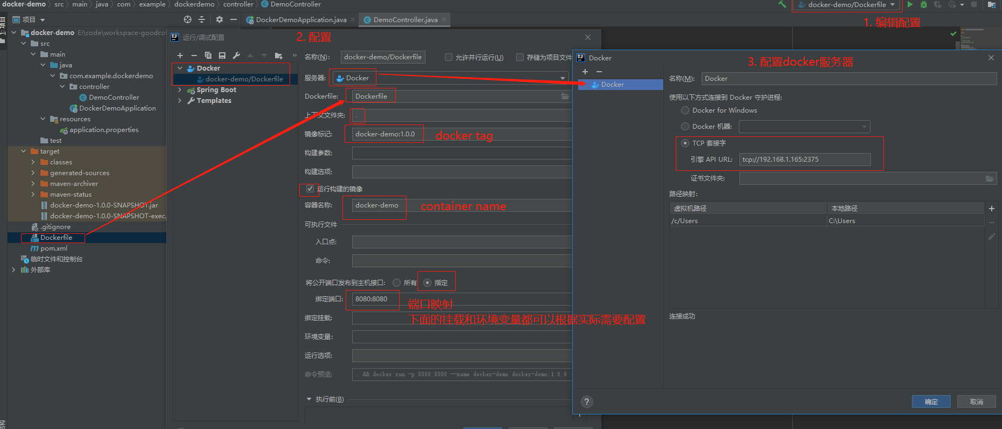This screenshot has height=429, width=1002.
Task: Click the bind ports field
Action: 462,299
